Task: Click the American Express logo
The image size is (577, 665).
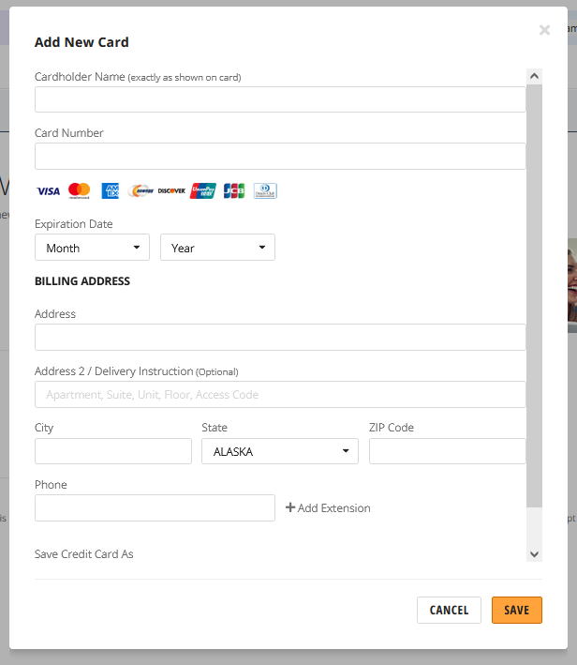Action: pos(111,190)
